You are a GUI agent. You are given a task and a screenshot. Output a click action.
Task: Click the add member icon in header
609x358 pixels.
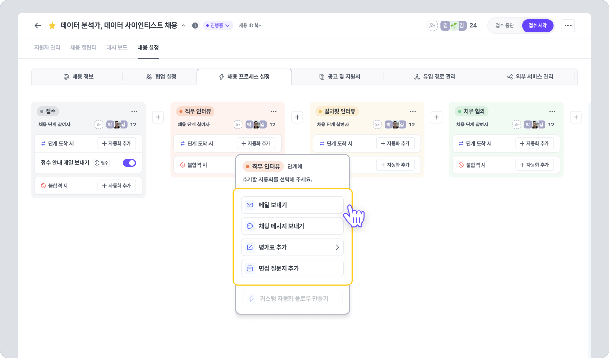point(432,26)
